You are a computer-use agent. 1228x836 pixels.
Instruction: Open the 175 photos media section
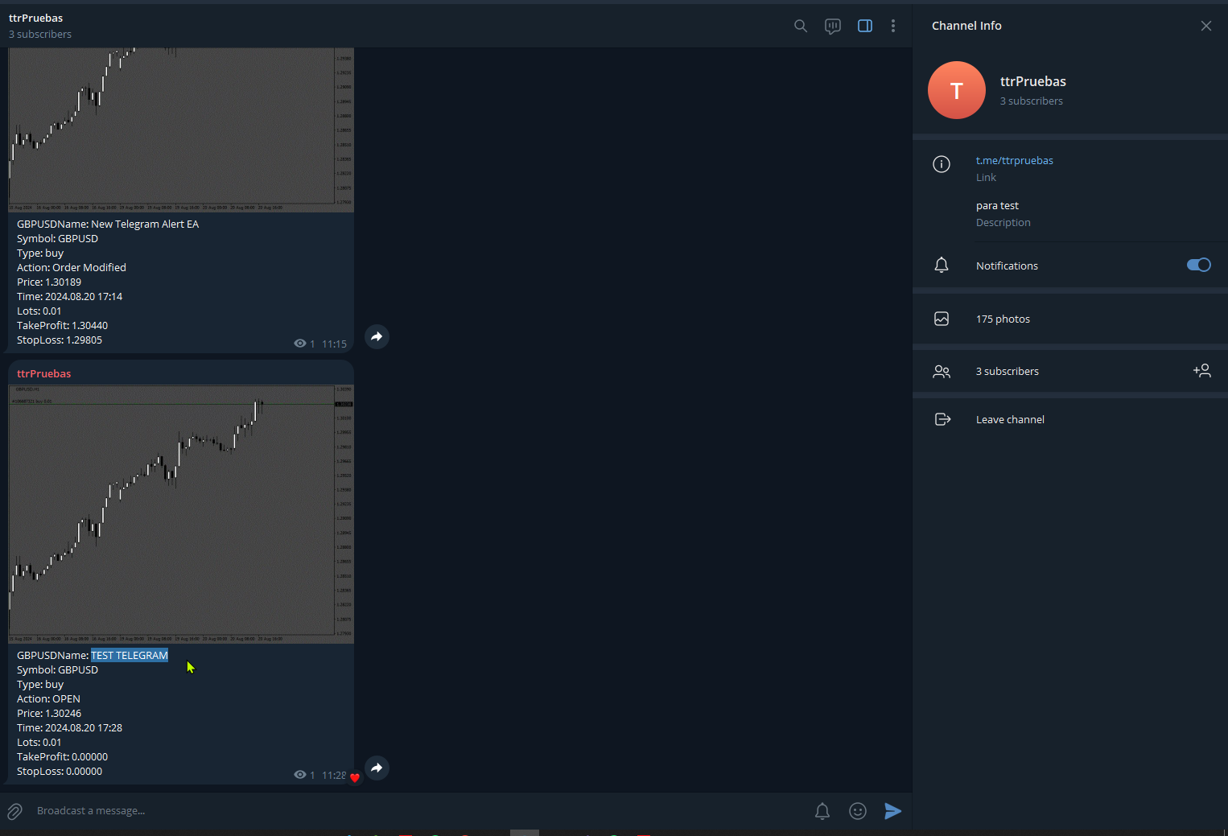1070,319
